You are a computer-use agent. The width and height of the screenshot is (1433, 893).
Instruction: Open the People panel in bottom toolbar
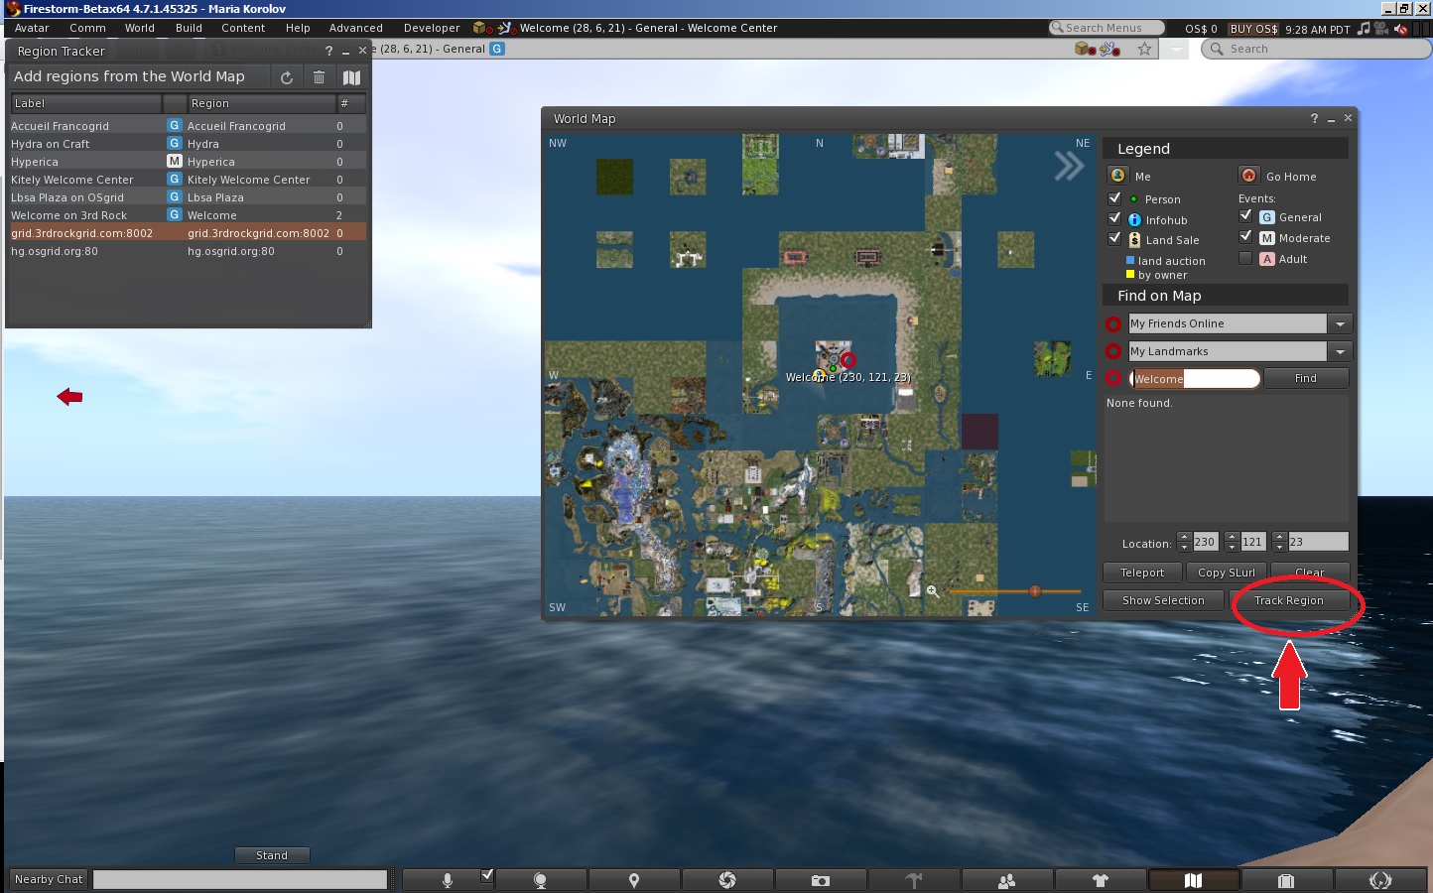pos(1007,880)
